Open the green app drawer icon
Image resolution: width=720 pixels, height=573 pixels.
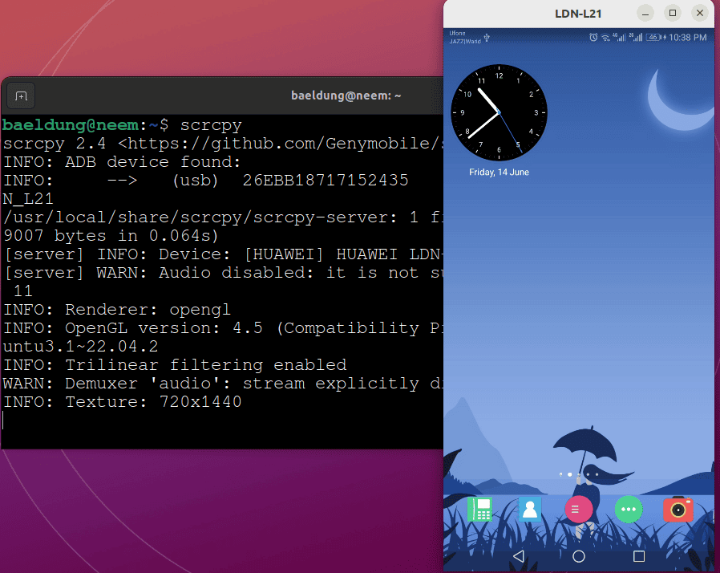pyautogui.click(x=628, y=509)
